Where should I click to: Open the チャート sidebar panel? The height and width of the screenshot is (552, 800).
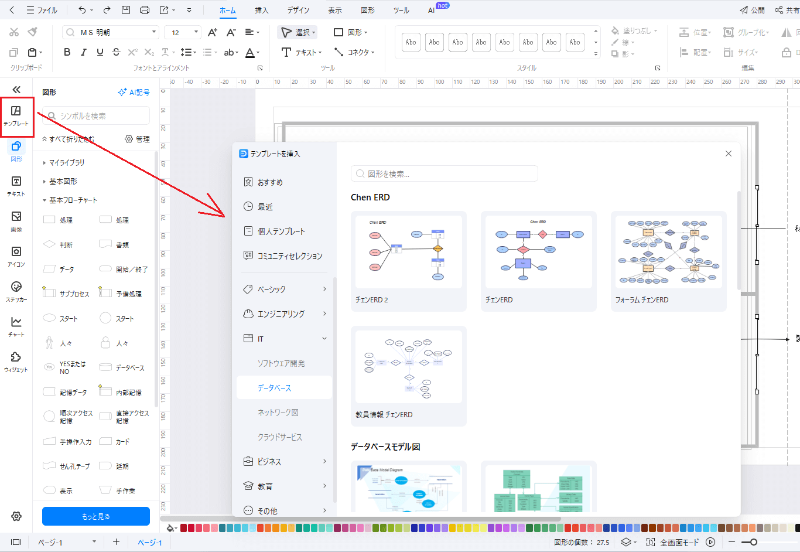point(16,326)
